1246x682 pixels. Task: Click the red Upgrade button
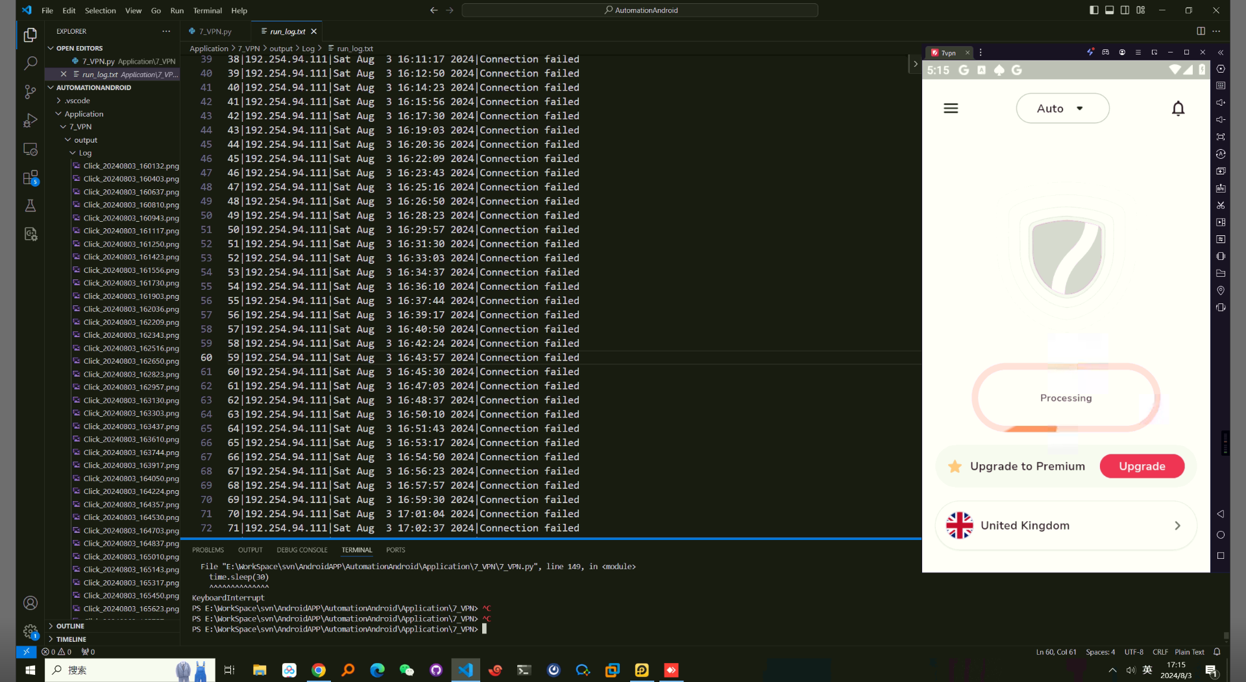pyautogui.click(x=1142, y=466)
